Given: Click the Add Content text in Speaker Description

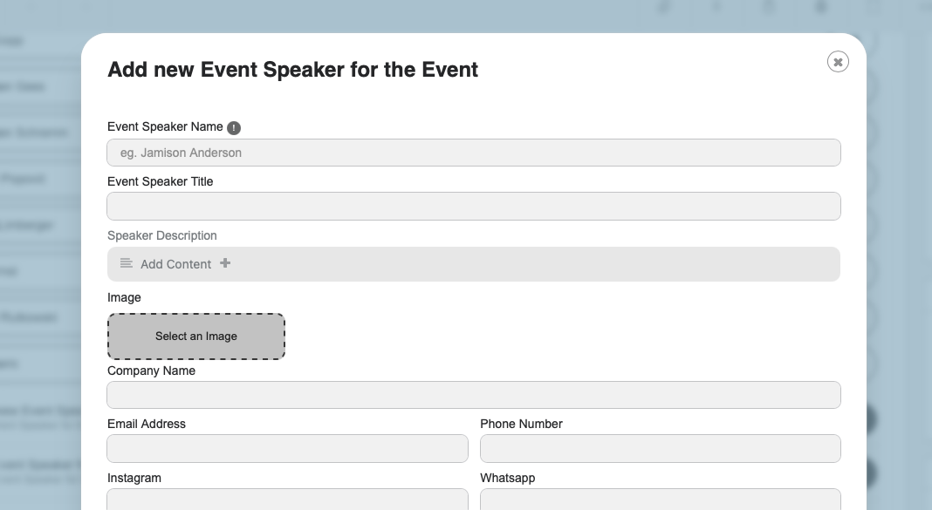Looking at the screenshot, I should pyautogui.click(x=175, y=264).
